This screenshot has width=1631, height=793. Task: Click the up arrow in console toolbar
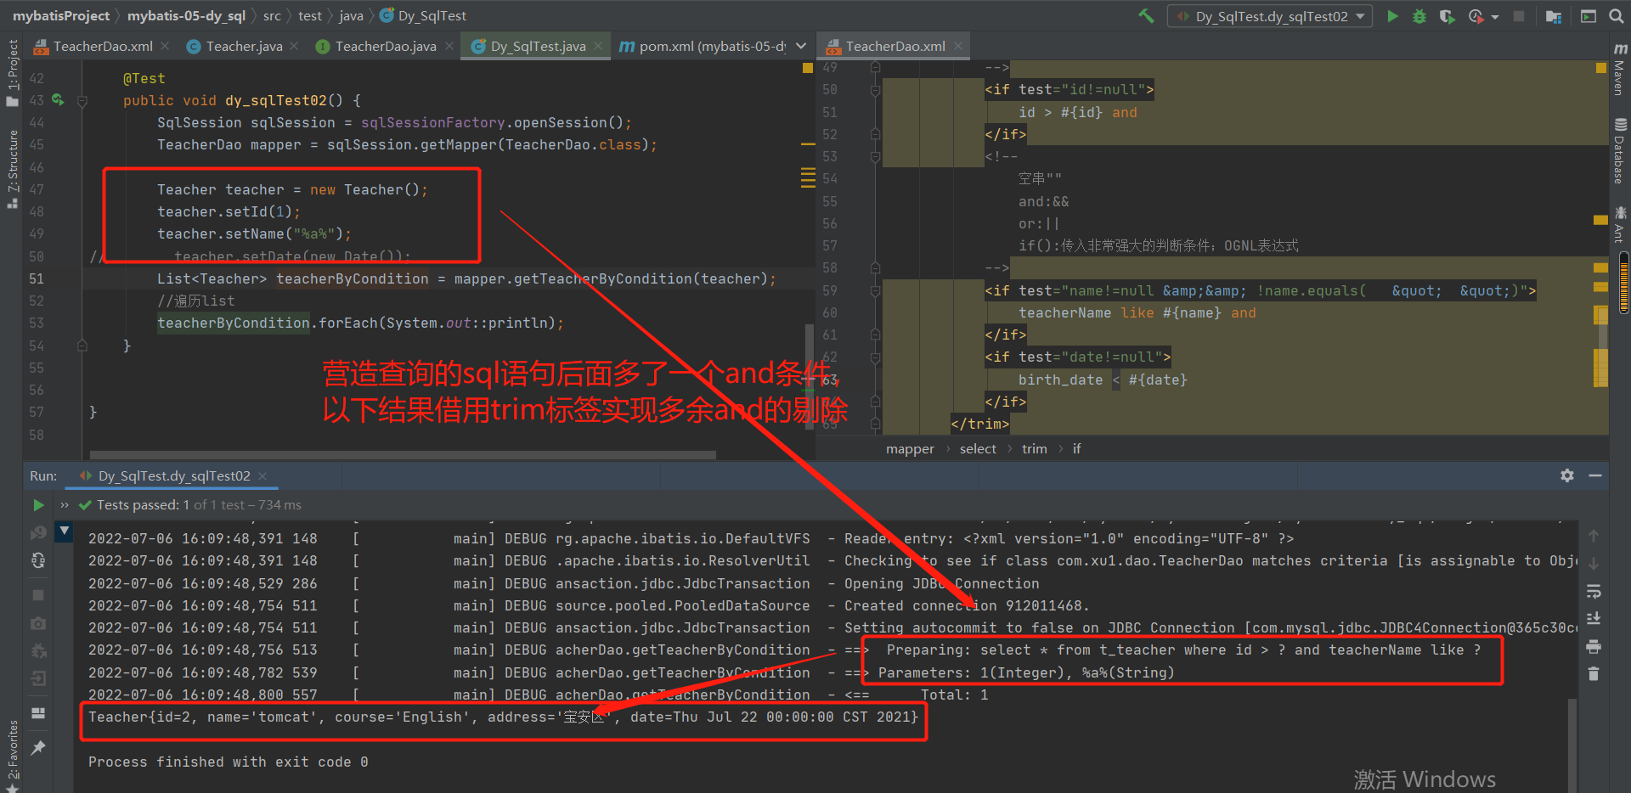(1594, 536)
